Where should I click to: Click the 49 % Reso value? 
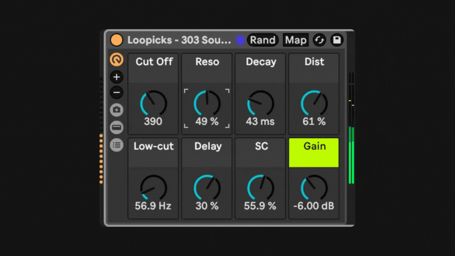(207, 121)
